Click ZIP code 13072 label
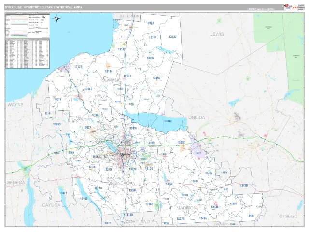The height and width of the screenshot is (232, 309). (x=180, y=219)
